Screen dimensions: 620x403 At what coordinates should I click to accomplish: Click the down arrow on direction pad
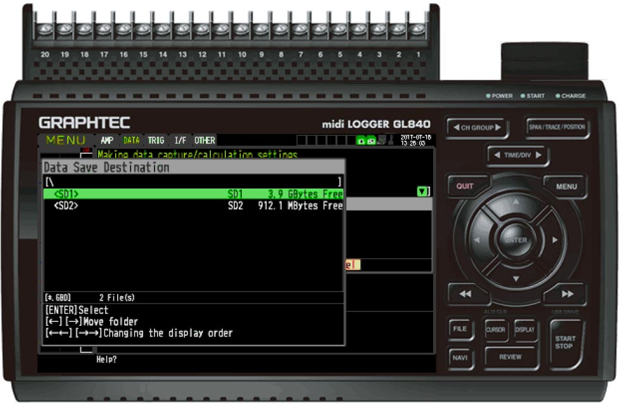[516, 279]
